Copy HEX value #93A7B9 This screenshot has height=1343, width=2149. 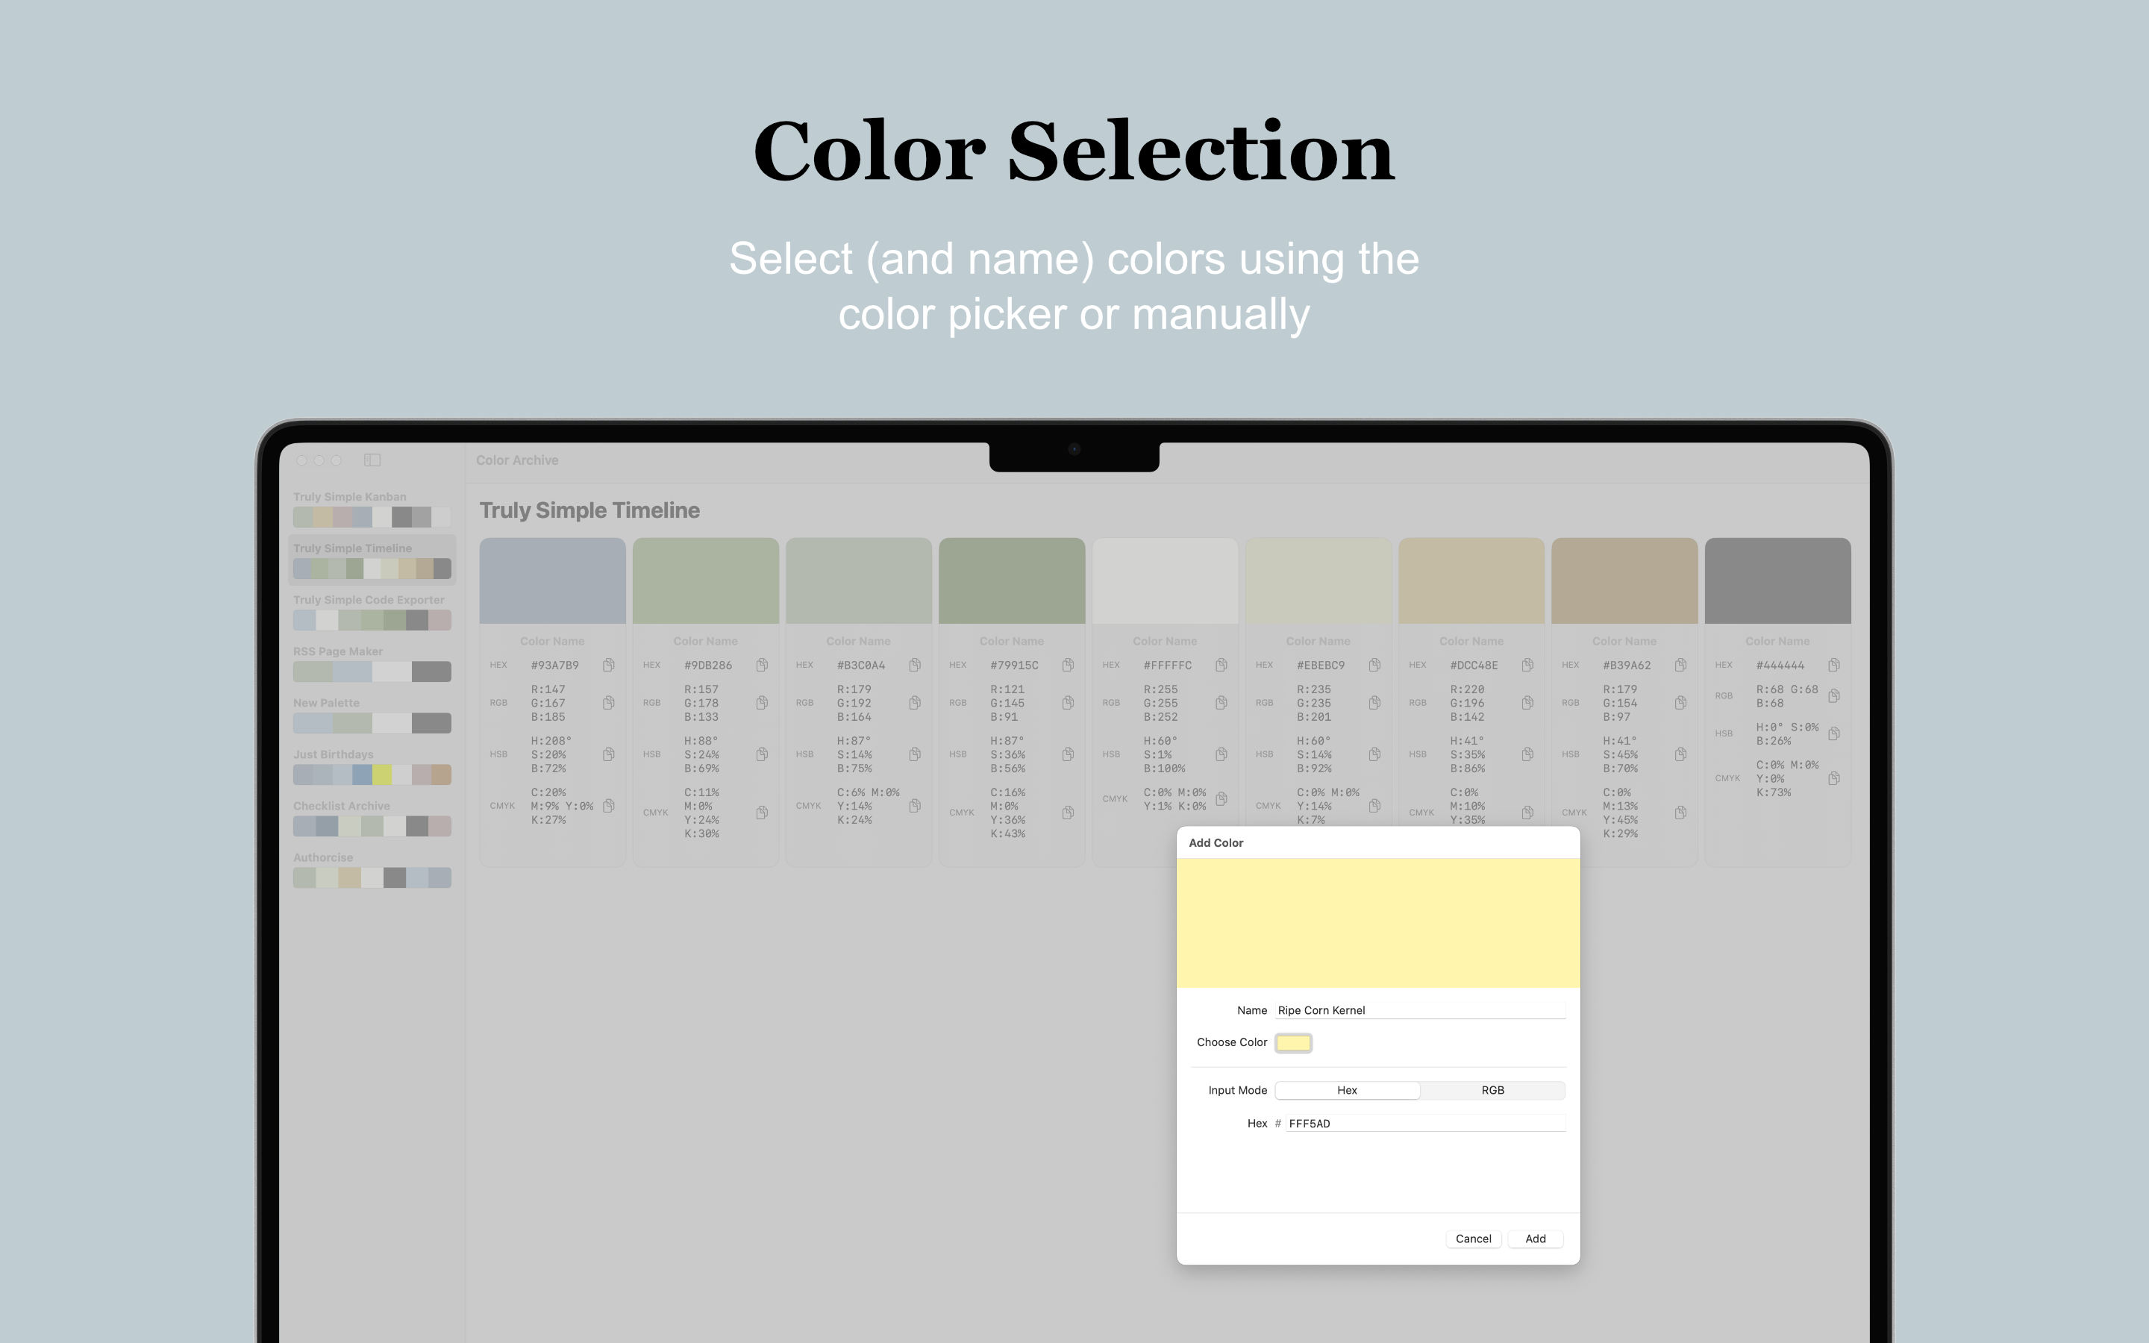click(608, 666)
